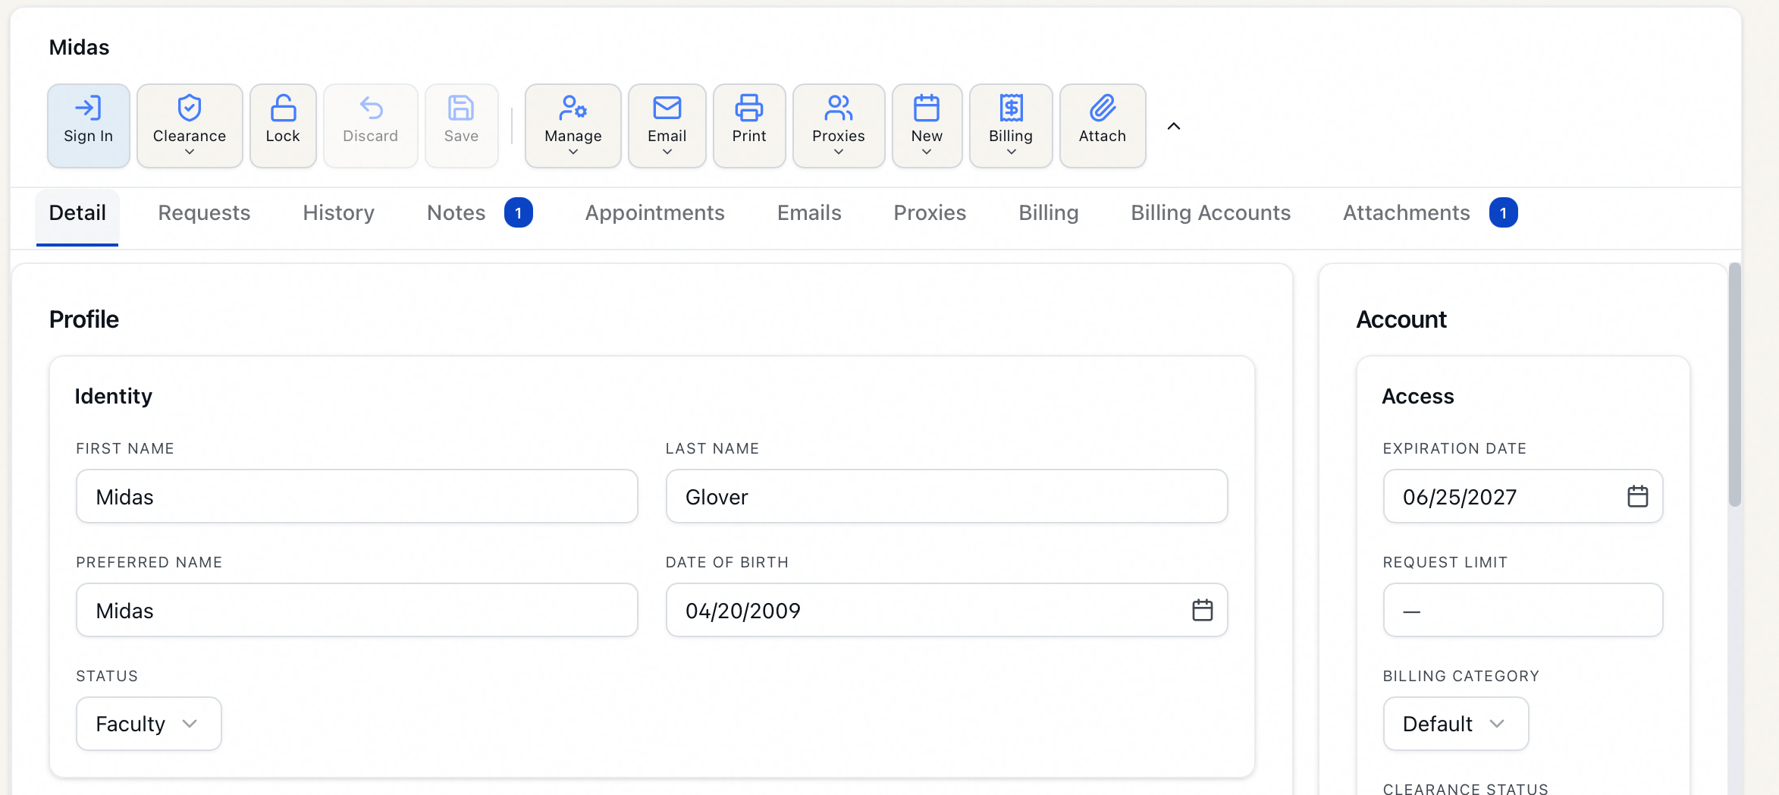Image resolution: width=1779 pixels, height=795 pixels.
Task: Click the Sign In toolbar button
Action: [x=88, y=125]
